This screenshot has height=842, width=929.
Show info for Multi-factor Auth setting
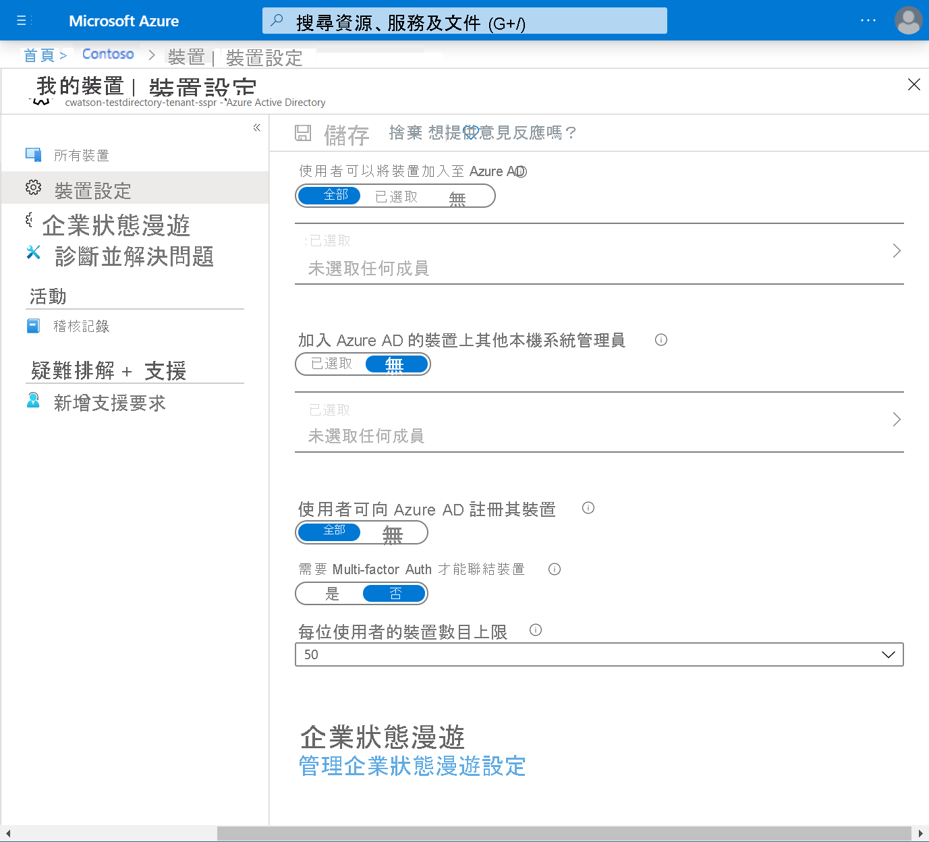click(x=555, y=569)
